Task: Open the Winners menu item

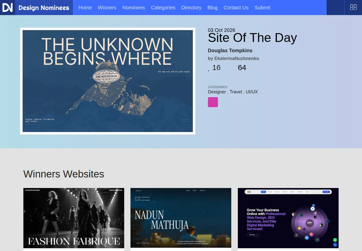Action: (x=107, y=8)
